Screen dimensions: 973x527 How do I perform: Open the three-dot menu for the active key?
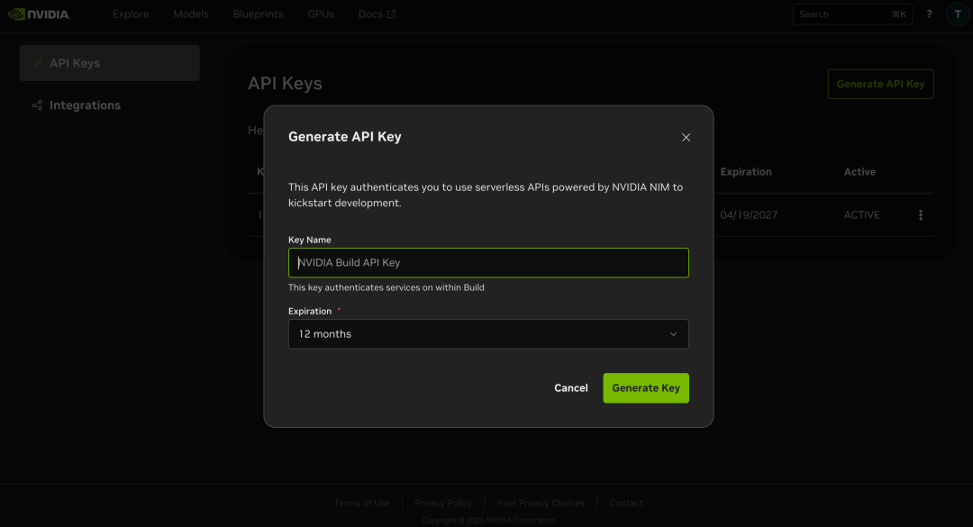pyautogui.click(x=920, y=214)
